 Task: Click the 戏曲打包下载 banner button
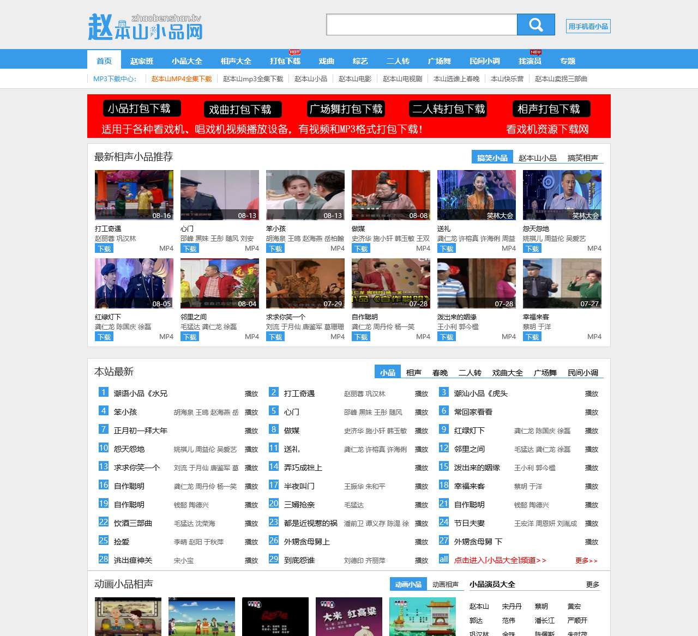click(243, 110)
